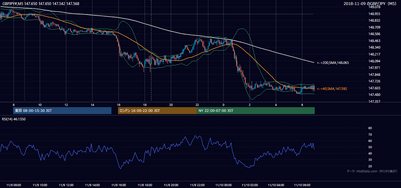Click the 11/9 22:00 time label
This screenshot has width=401, height=188.
click(197, 185)
